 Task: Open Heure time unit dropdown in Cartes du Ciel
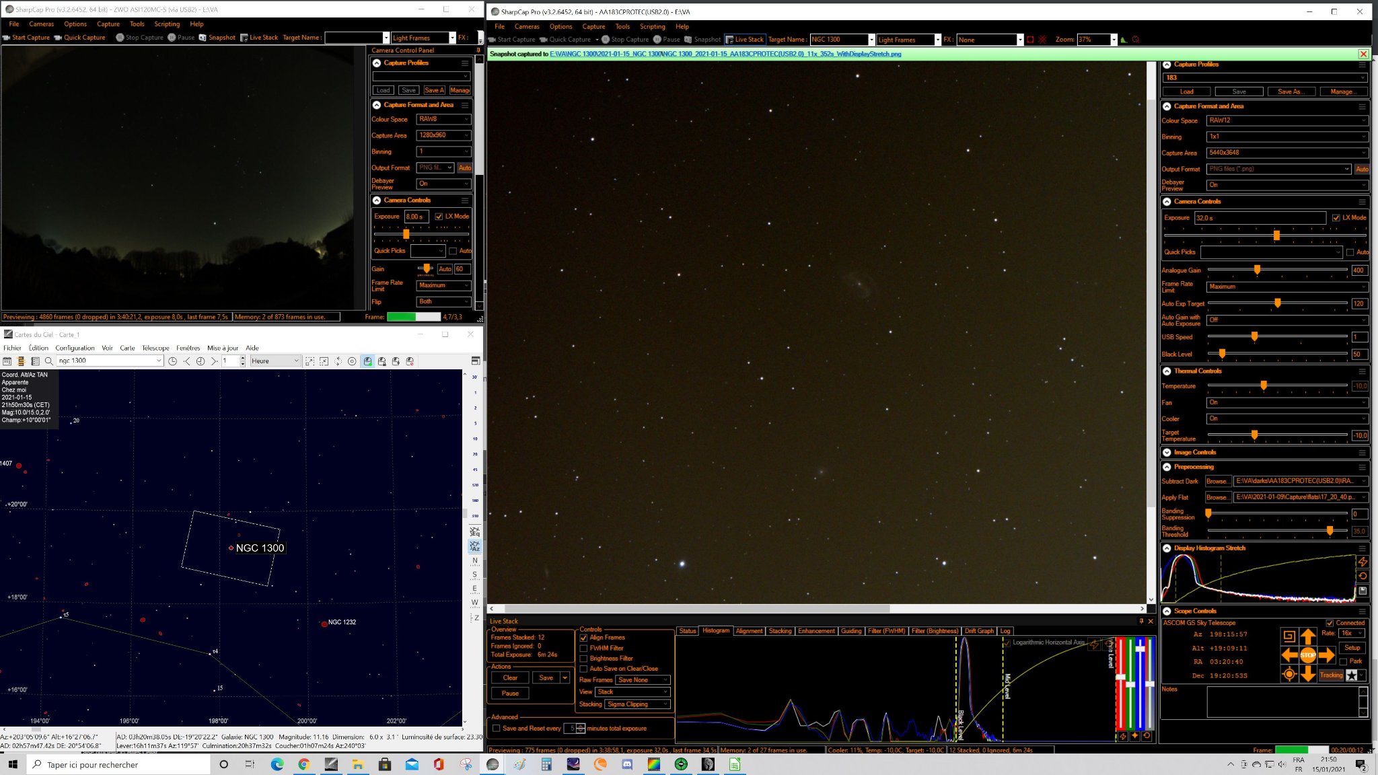click(275, 361)
